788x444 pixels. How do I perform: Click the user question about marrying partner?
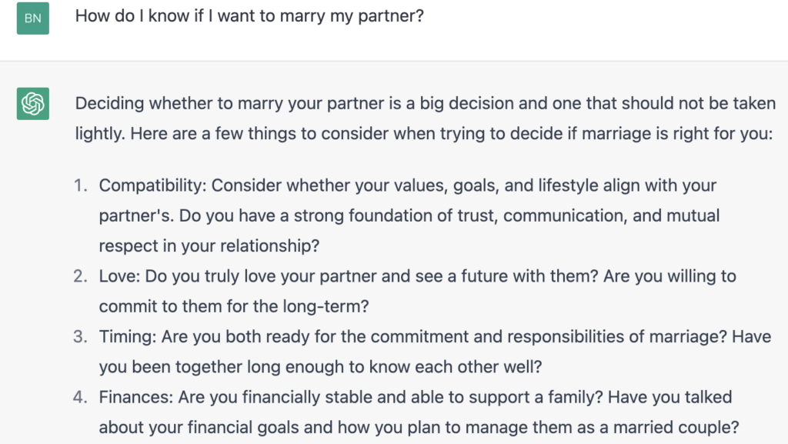pos(249,15)
